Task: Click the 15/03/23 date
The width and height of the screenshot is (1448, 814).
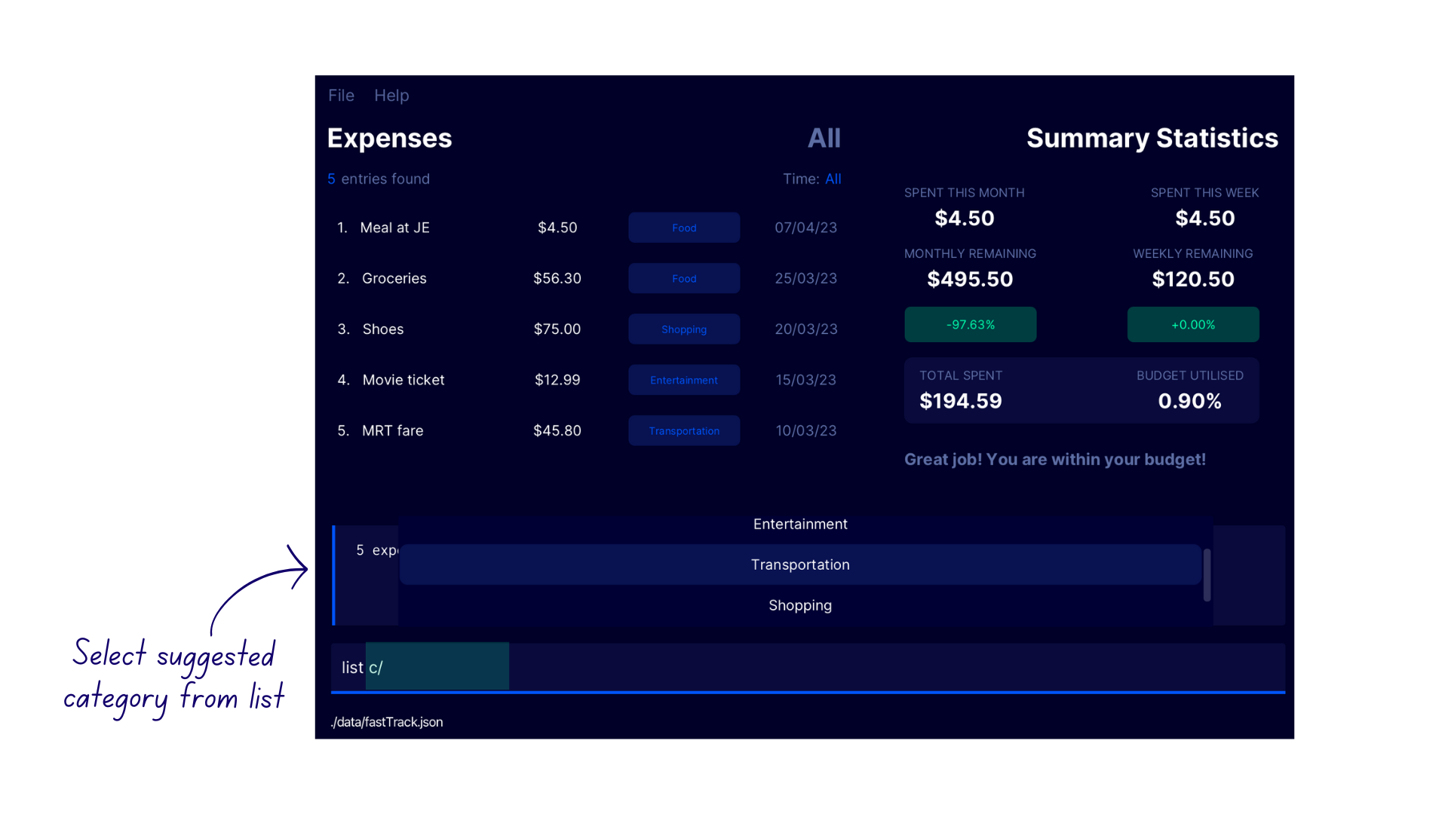Action: [x=805, y=380]
